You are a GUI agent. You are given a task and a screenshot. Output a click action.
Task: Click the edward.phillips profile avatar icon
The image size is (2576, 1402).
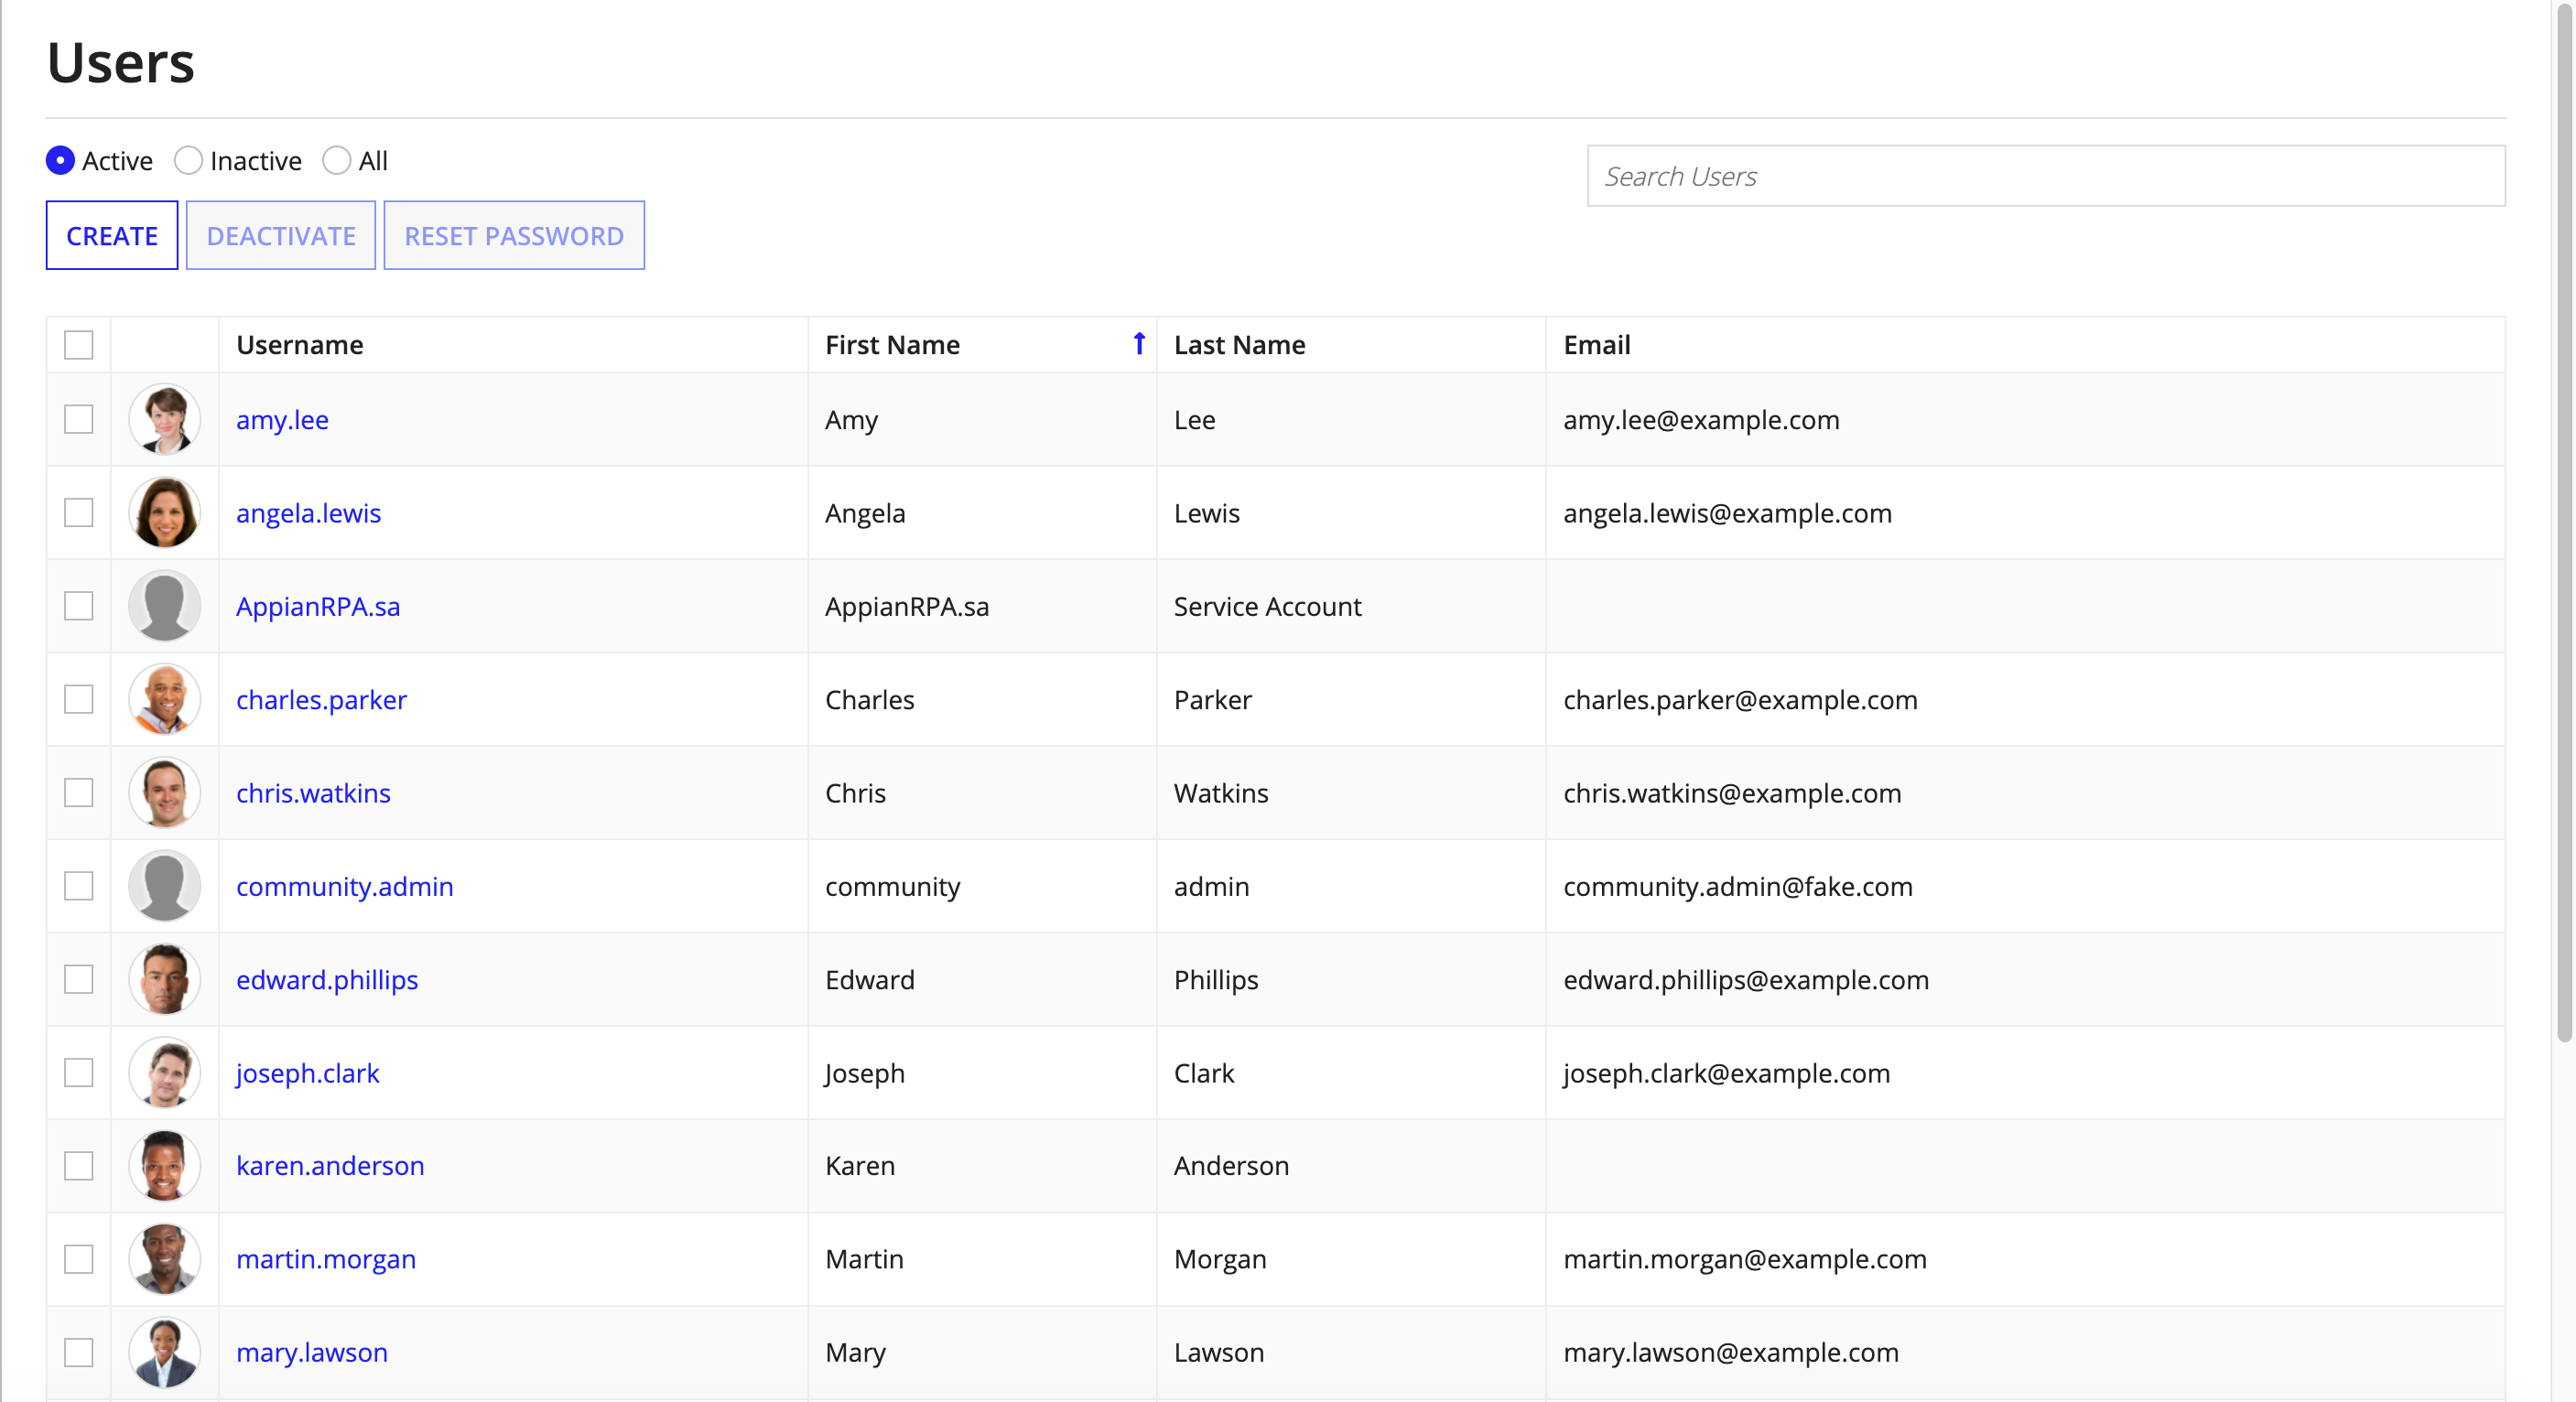166,979
